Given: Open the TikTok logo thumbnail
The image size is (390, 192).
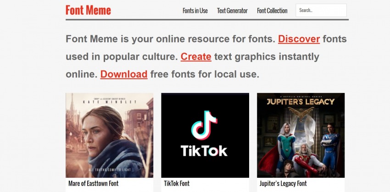Looking at the screenshot, I should click(205, 135).
